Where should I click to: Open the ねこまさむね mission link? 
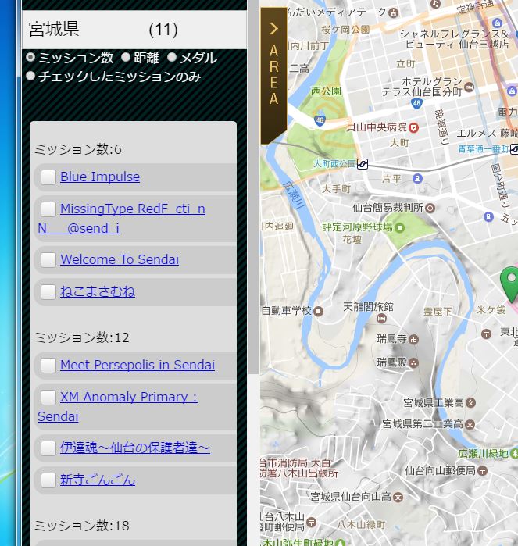click(x=98, y=292)
